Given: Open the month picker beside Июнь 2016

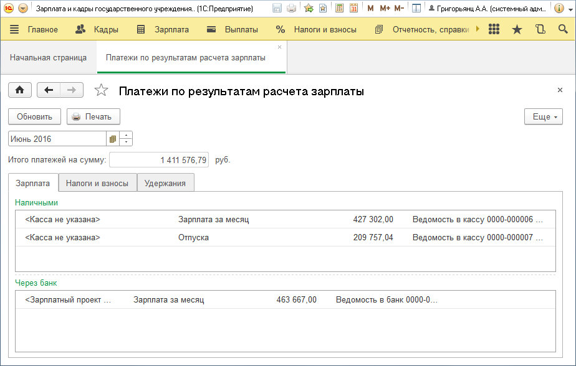Looking at the screenshot, I should click(113, 139).
